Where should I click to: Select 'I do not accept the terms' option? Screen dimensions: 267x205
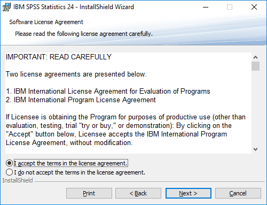coord(9,172)
